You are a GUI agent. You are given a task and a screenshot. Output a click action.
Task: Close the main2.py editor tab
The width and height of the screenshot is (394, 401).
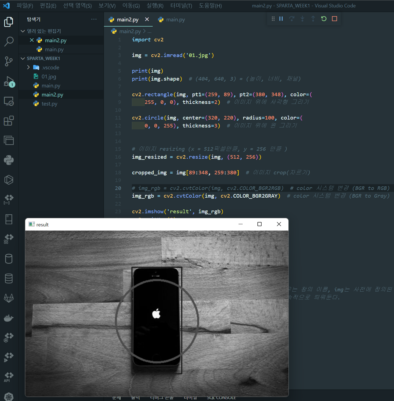pyautogui.click(x=147, y=19)
